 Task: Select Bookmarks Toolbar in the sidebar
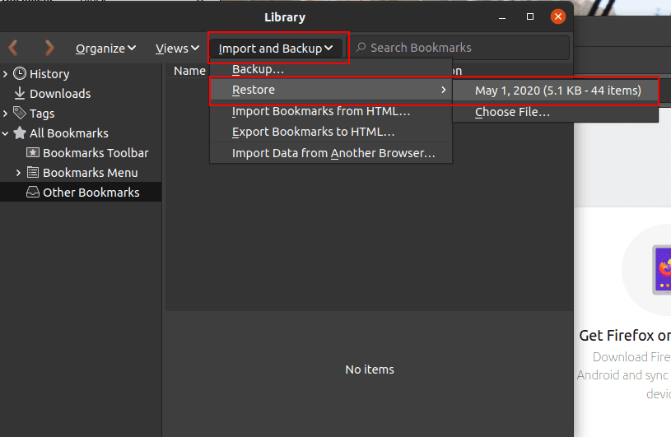click(x=96, y=152)
